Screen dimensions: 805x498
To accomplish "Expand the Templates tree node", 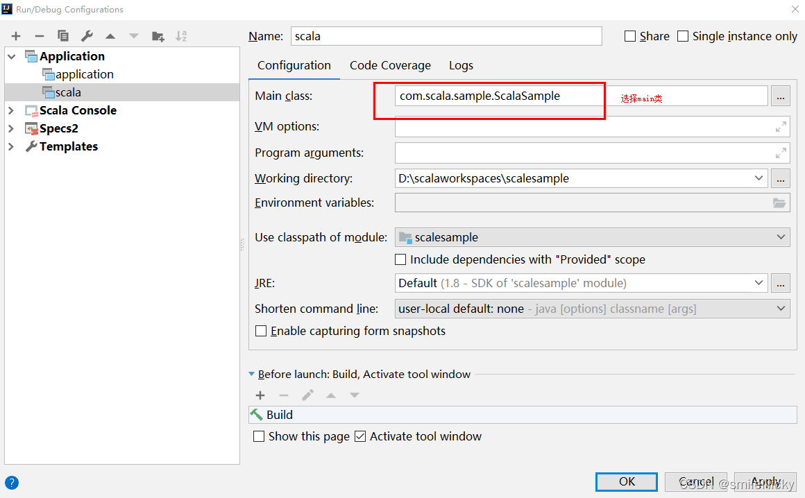I will click(x=11, y=146).
